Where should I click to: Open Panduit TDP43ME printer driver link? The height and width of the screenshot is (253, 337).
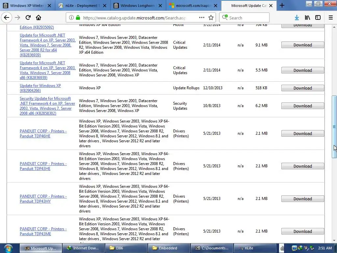(43, 231)
